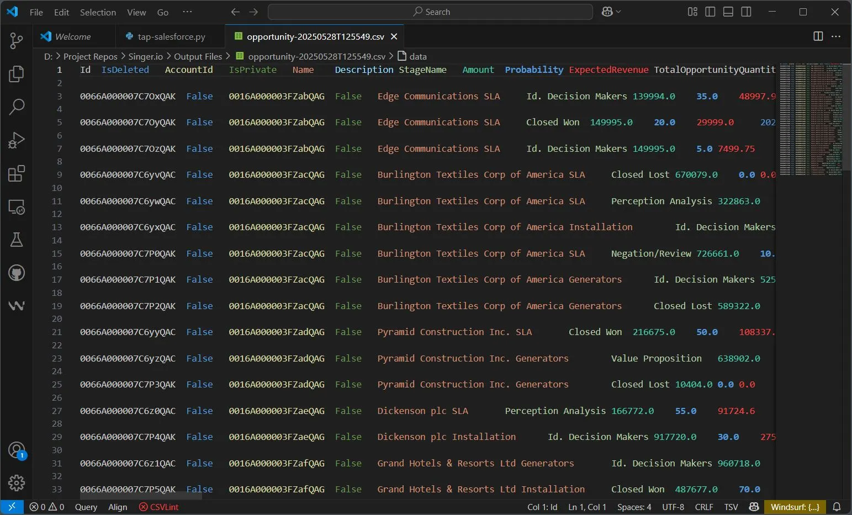Open the Manage settings gear

[16, 483]
